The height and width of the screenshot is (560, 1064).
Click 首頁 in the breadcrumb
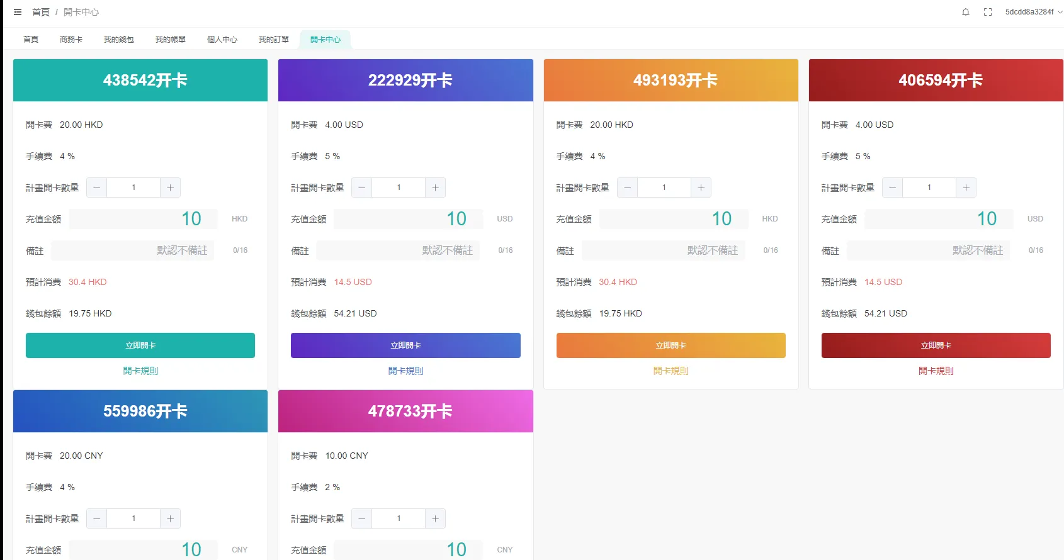click(x=41, y=12)
